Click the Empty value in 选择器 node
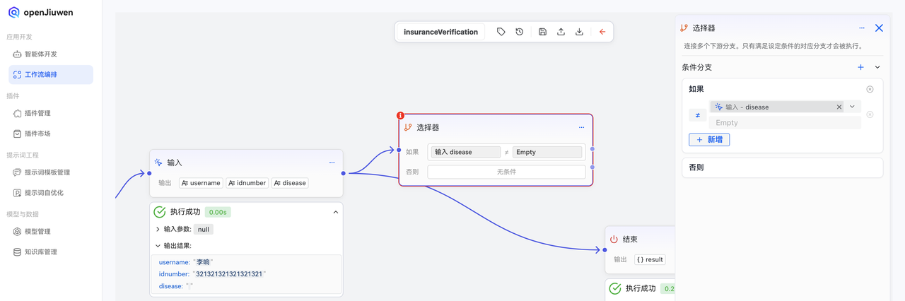 tap(547, 152)
